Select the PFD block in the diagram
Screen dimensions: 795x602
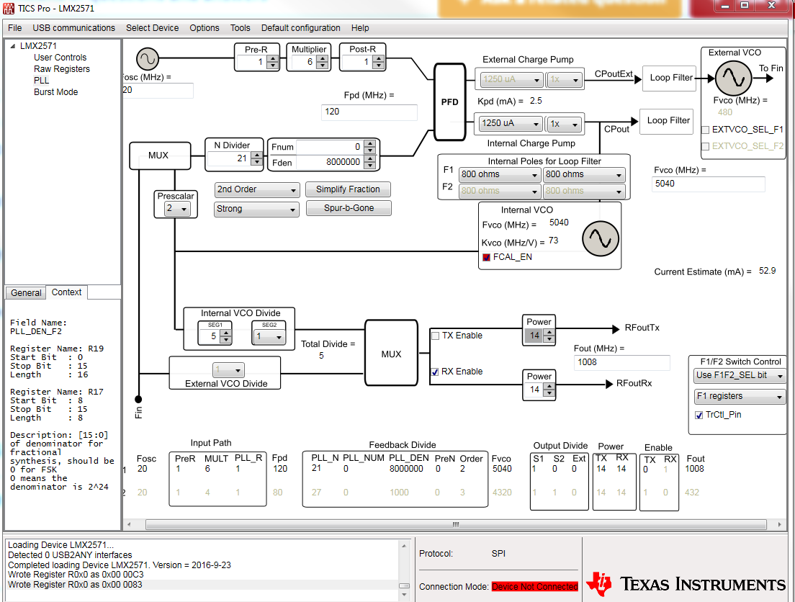coord(449,102)
